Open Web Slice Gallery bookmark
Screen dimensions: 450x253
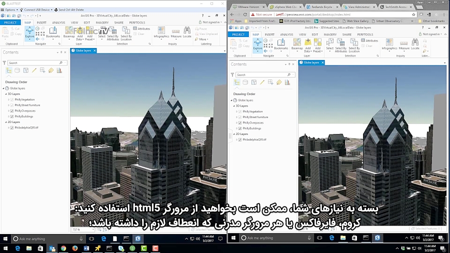click(x=355, y=21)
